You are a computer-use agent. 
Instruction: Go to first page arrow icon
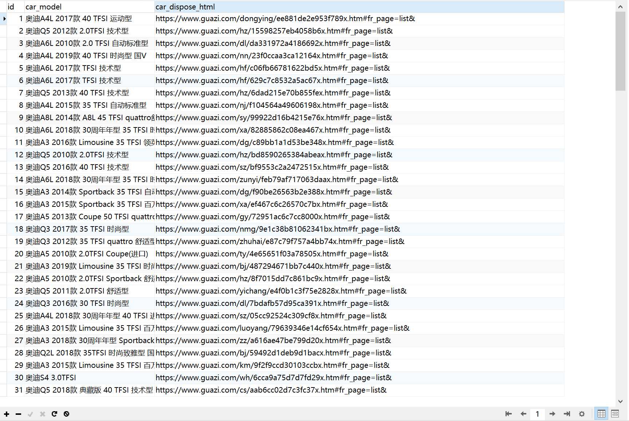pyautogui.click(x=509, y=414)
